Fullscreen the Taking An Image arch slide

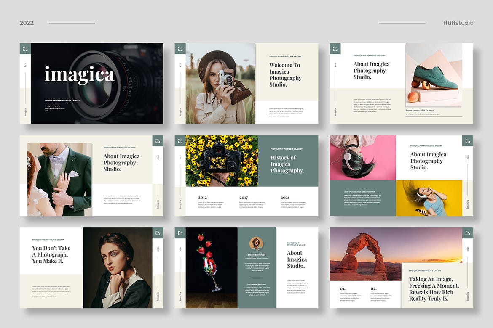point(467,232)
